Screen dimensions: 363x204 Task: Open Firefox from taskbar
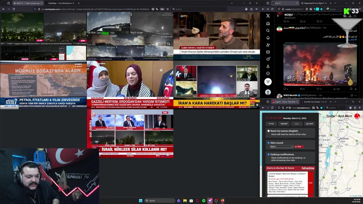[x=222, y=201]
